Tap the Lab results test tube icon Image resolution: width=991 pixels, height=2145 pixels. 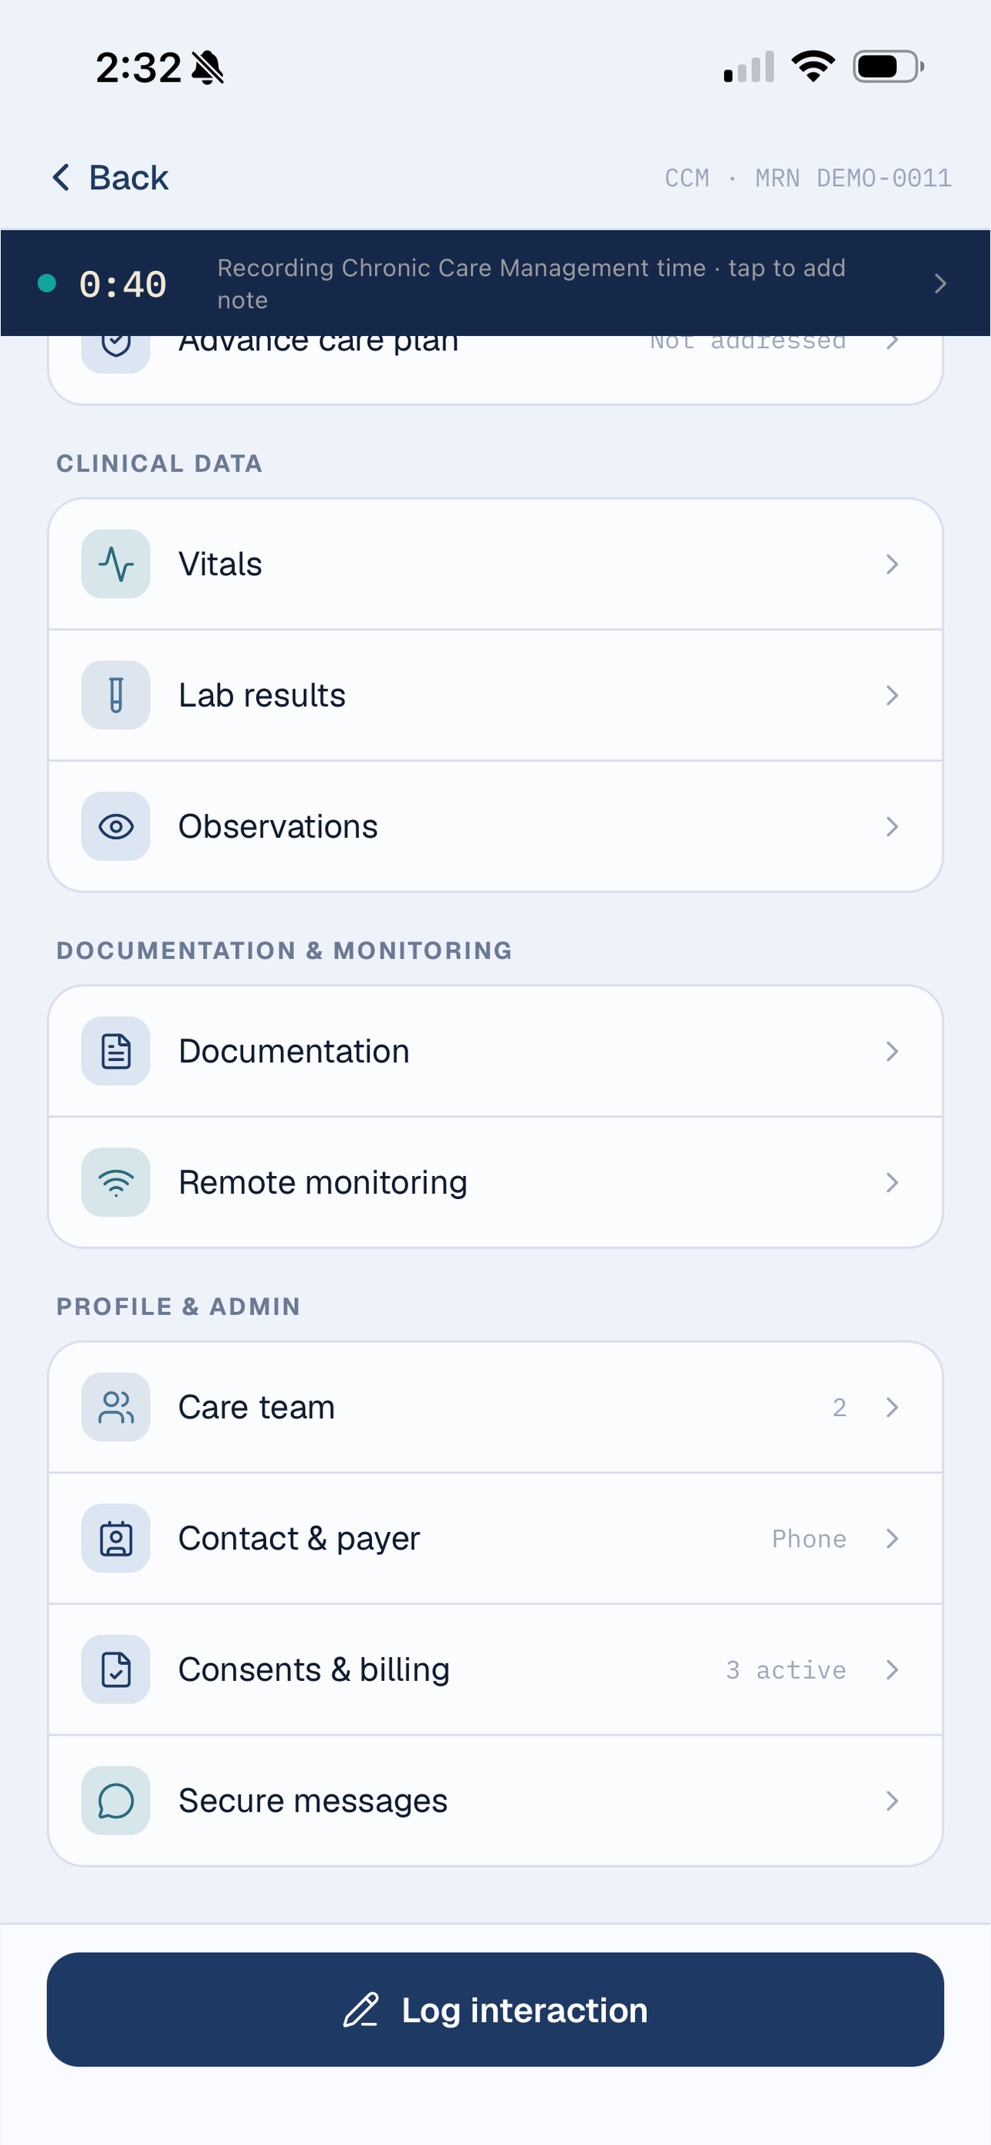[x=116, y=695]
